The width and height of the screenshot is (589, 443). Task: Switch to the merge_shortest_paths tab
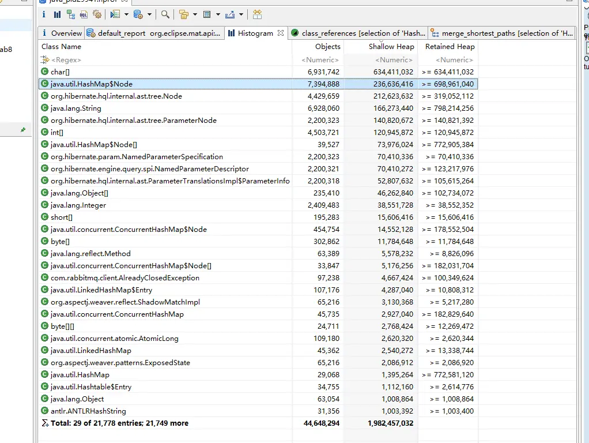coord(502,33)
